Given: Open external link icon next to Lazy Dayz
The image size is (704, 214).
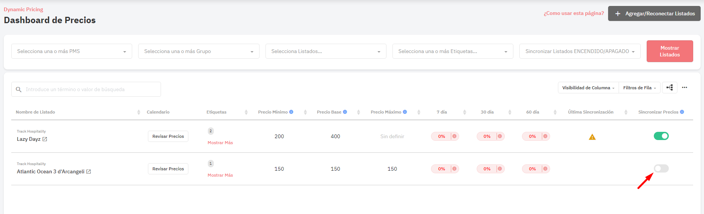Looking at the screenshot, I should tap(45, 139).
